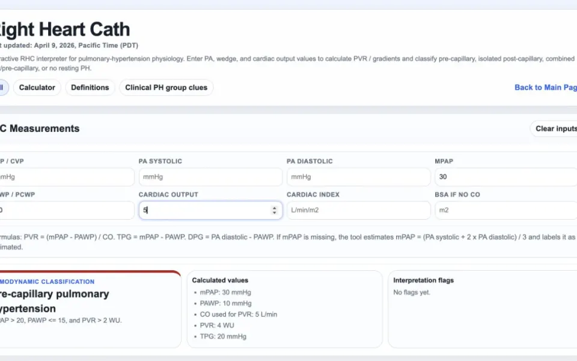
Task: Follow the Back to Main Page link
Action: pyautogui.click(x=545, y=87)
